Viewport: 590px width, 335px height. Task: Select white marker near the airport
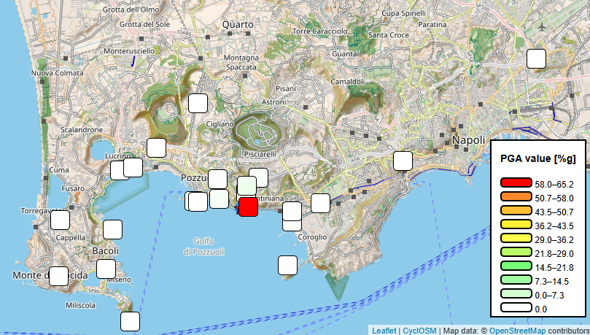pyautogui.click(x=536, y=58)
